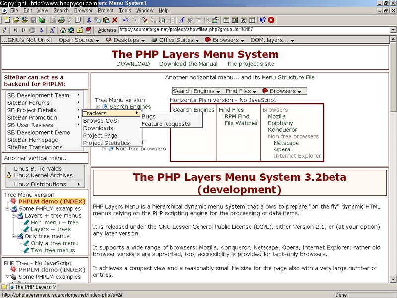Open the Help menu
Screen dimensions: 397x298
164,10
